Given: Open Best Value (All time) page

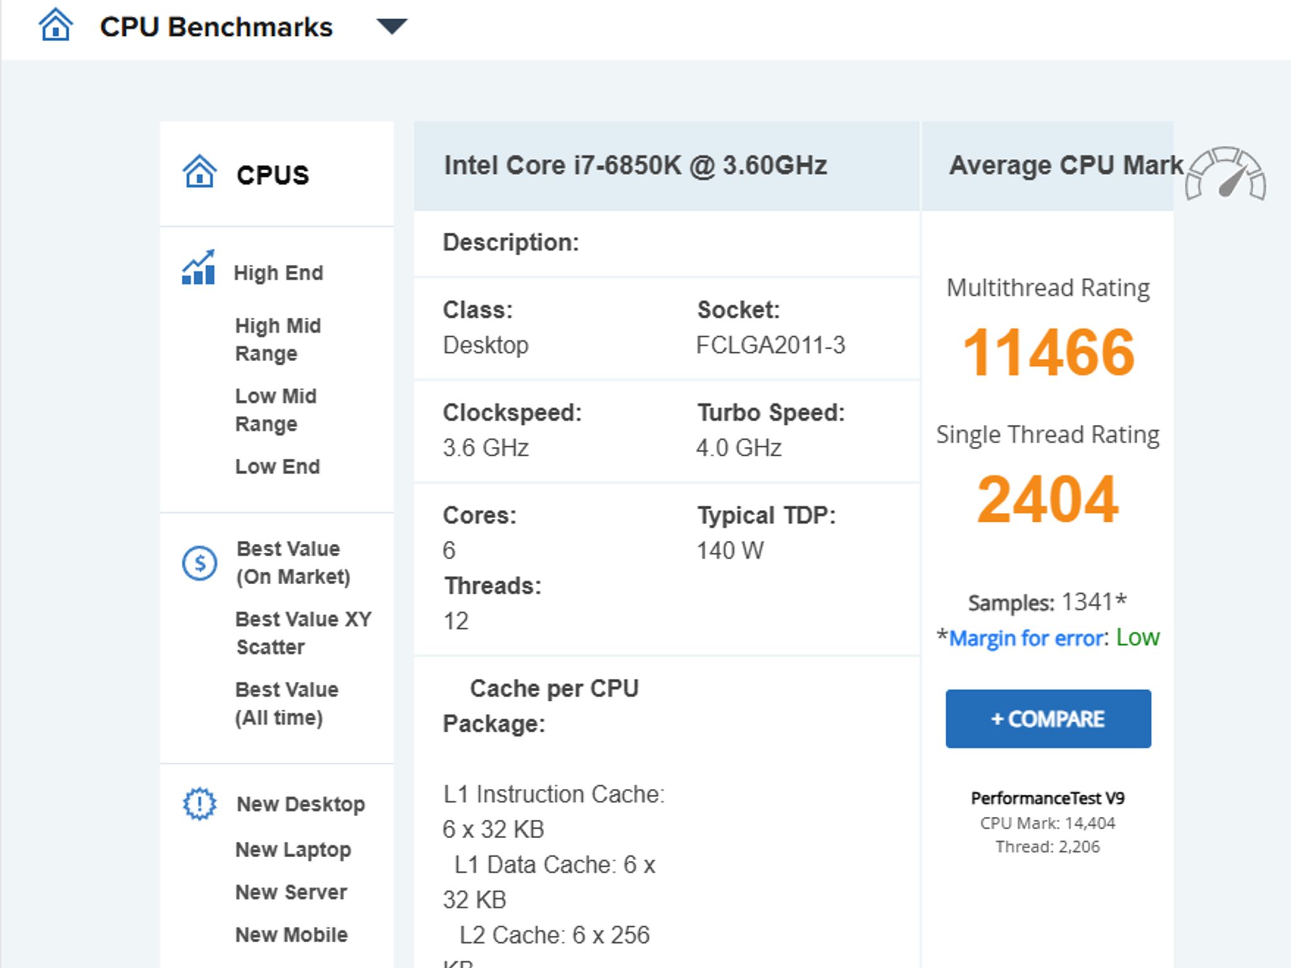Looking at the screenshot, I should pyautogui.click(x=287, y=703).
